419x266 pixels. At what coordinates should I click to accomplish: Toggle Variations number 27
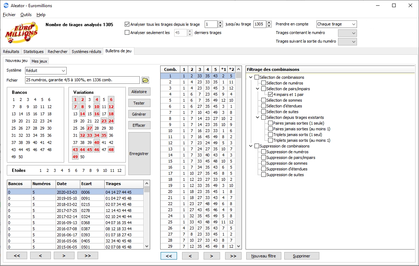[90, 128]
